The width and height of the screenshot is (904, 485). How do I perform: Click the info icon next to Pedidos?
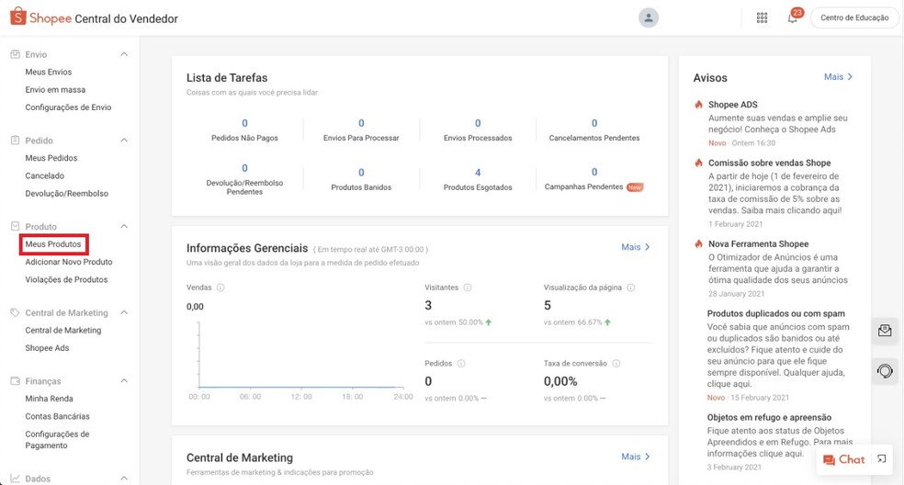tap(461, 364)
